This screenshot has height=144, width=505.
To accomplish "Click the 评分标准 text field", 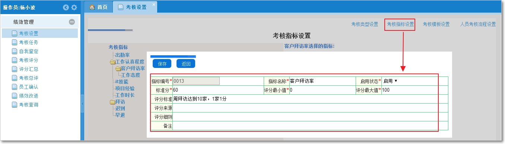I will point(310,99).
